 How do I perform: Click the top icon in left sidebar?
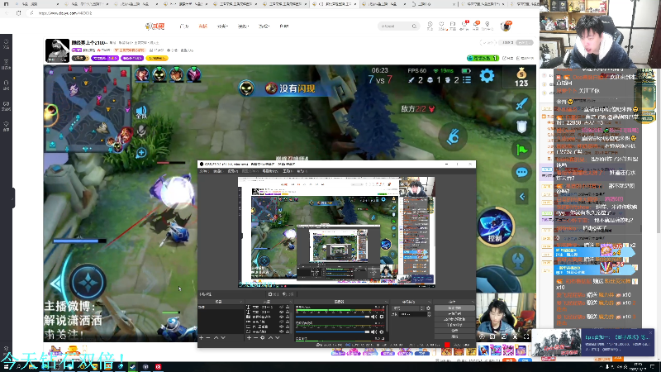7,43
